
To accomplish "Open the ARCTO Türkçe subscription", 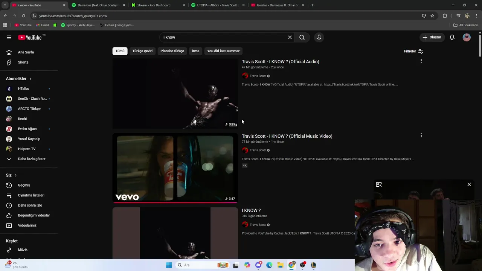I will [x=29, y=109].
